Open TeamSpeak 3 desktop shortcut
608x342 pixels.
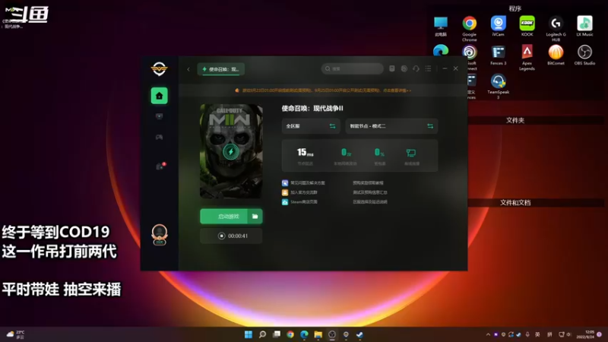(499, 87)
